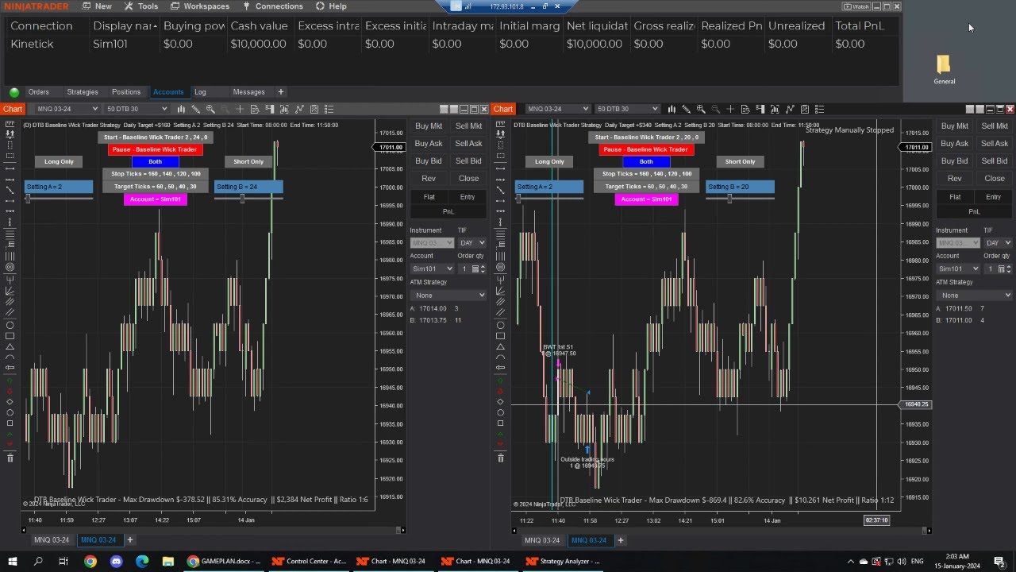Image resolution: width=1016 pixels, height=572 pixels.
Task: Open chart style bars icon in left chart toolbar
Action: pos(181,109)
